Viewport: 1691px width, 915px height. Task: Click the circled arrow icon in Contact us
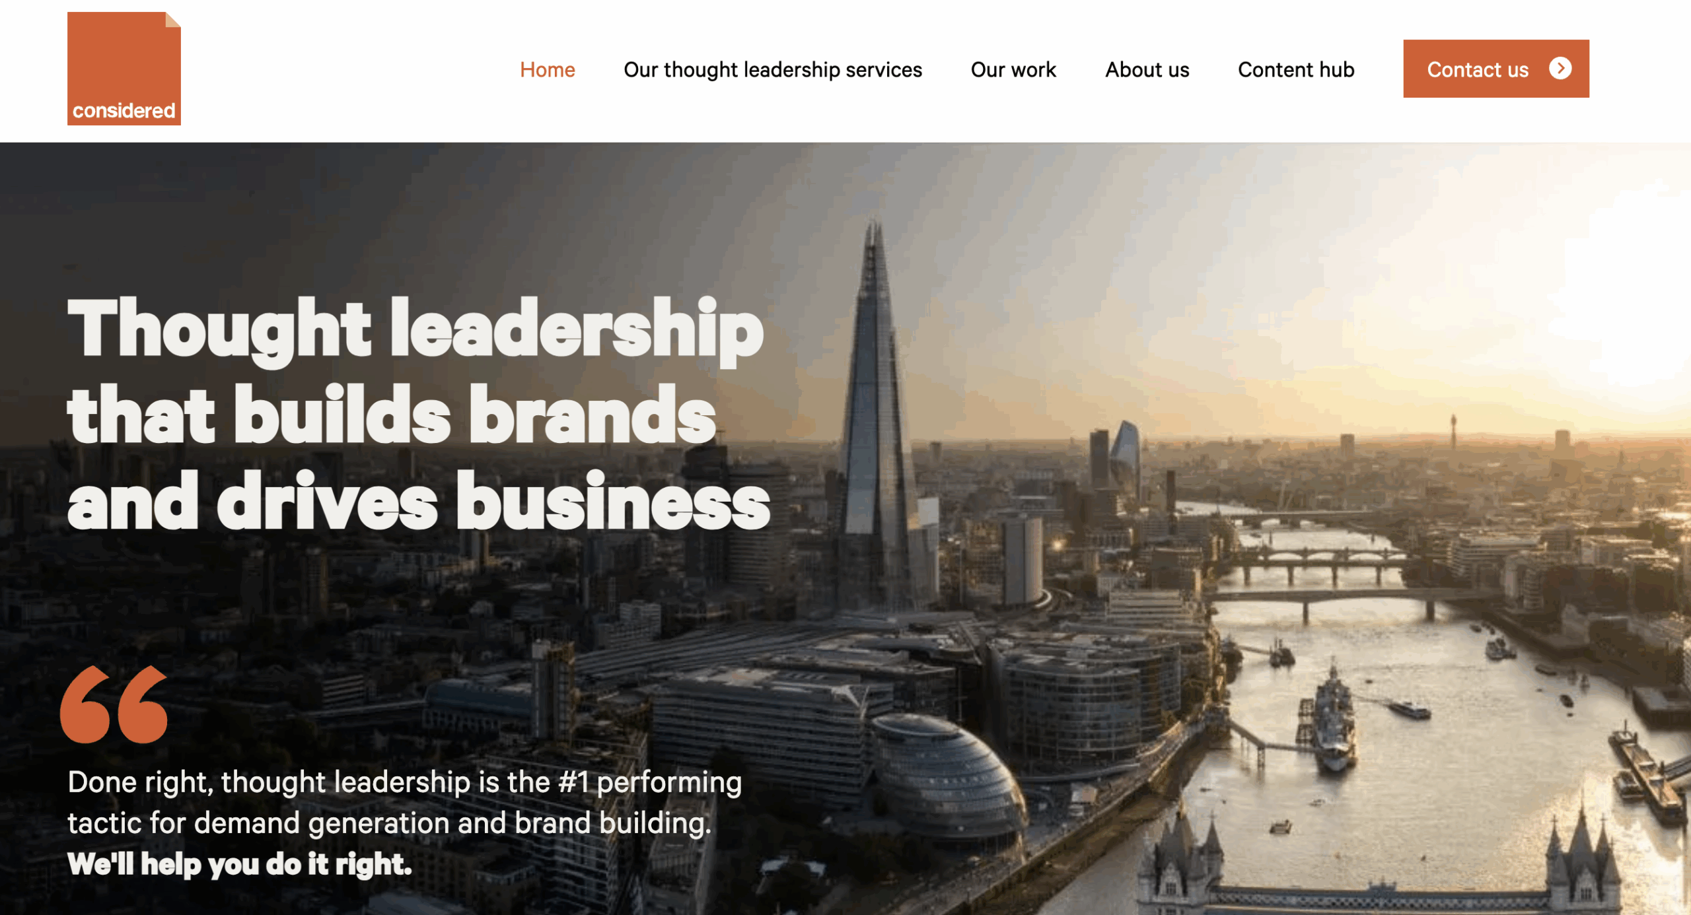pos(1560,69)
